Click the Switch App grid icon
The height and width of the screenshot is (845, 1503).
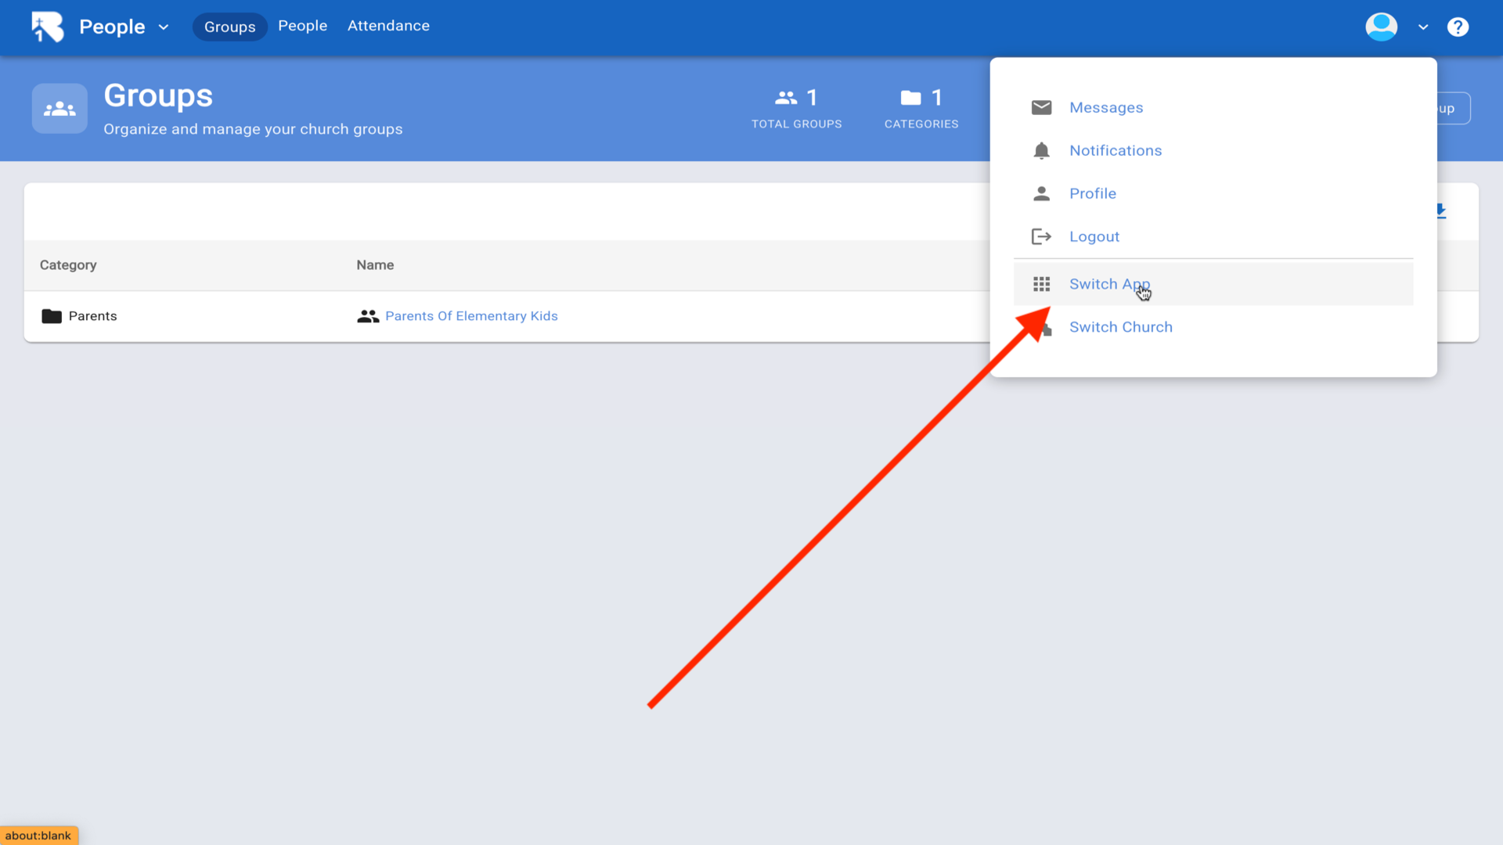click(1041, 284)
